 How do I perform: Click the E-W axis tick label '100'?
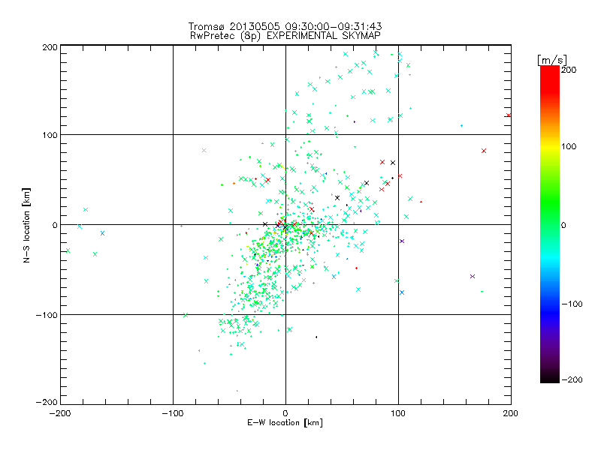[x=398, y=413]
